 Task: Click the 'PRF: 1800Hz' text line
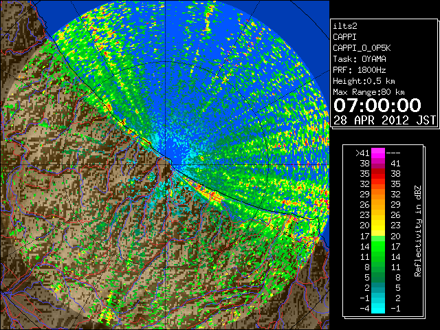click(x=360, y=70)
